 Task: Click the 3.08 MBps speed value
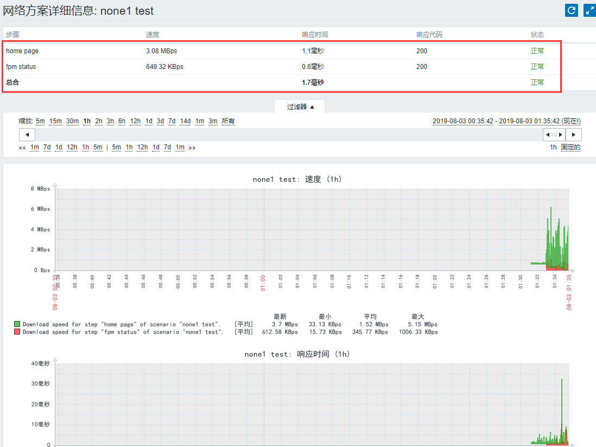tap(162, 51)
